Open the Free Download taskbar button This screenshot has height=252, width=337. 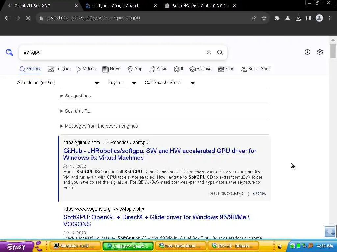(181, 246)
